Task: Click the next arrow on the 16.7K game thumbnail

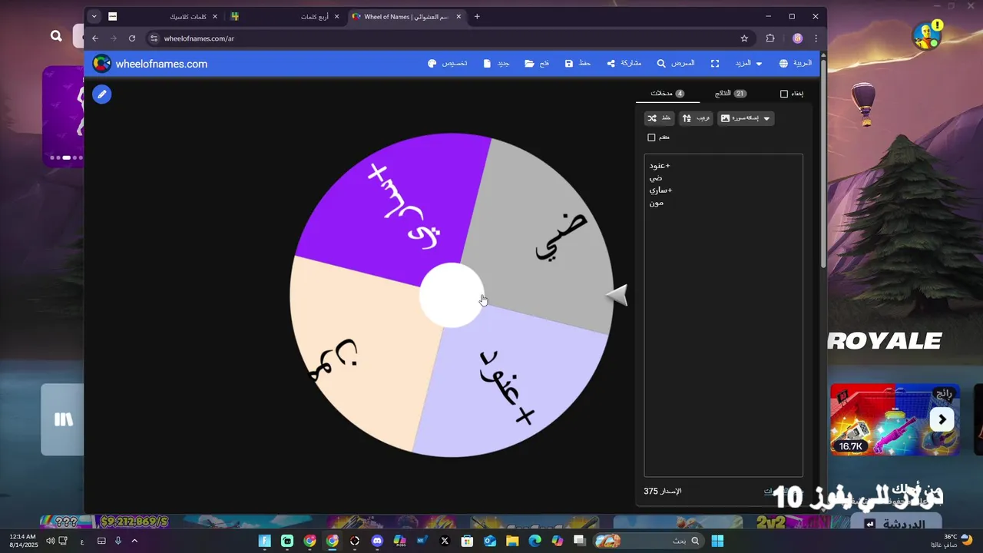Action: point(942,419)
